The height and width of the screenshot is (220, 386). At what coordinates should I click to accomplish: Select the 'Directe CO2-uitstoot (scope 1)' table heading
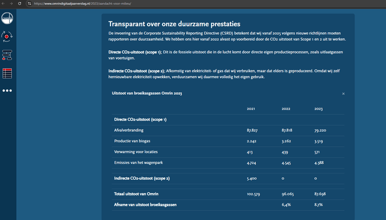point(140,119)
